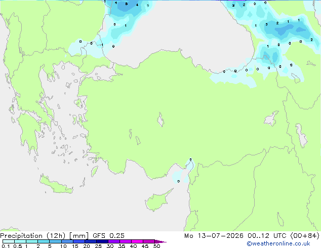This screenshot has height=248, width=321.
Task: Click the 'Precipitation (12h)' title text
Action: [x=33, y=236]
